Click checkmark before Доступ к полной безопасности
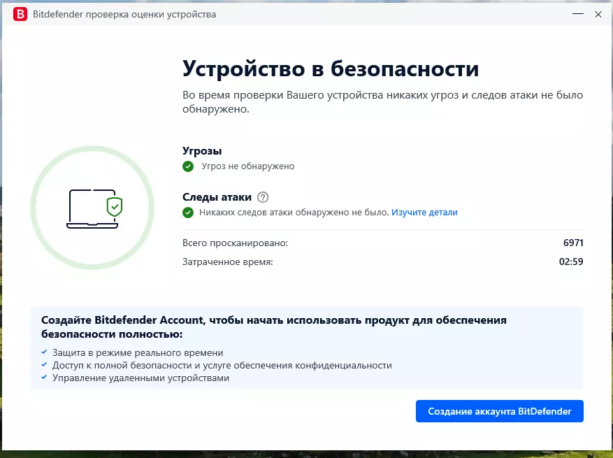This screenshot has height=458, width=613. (x=44, y=364)
